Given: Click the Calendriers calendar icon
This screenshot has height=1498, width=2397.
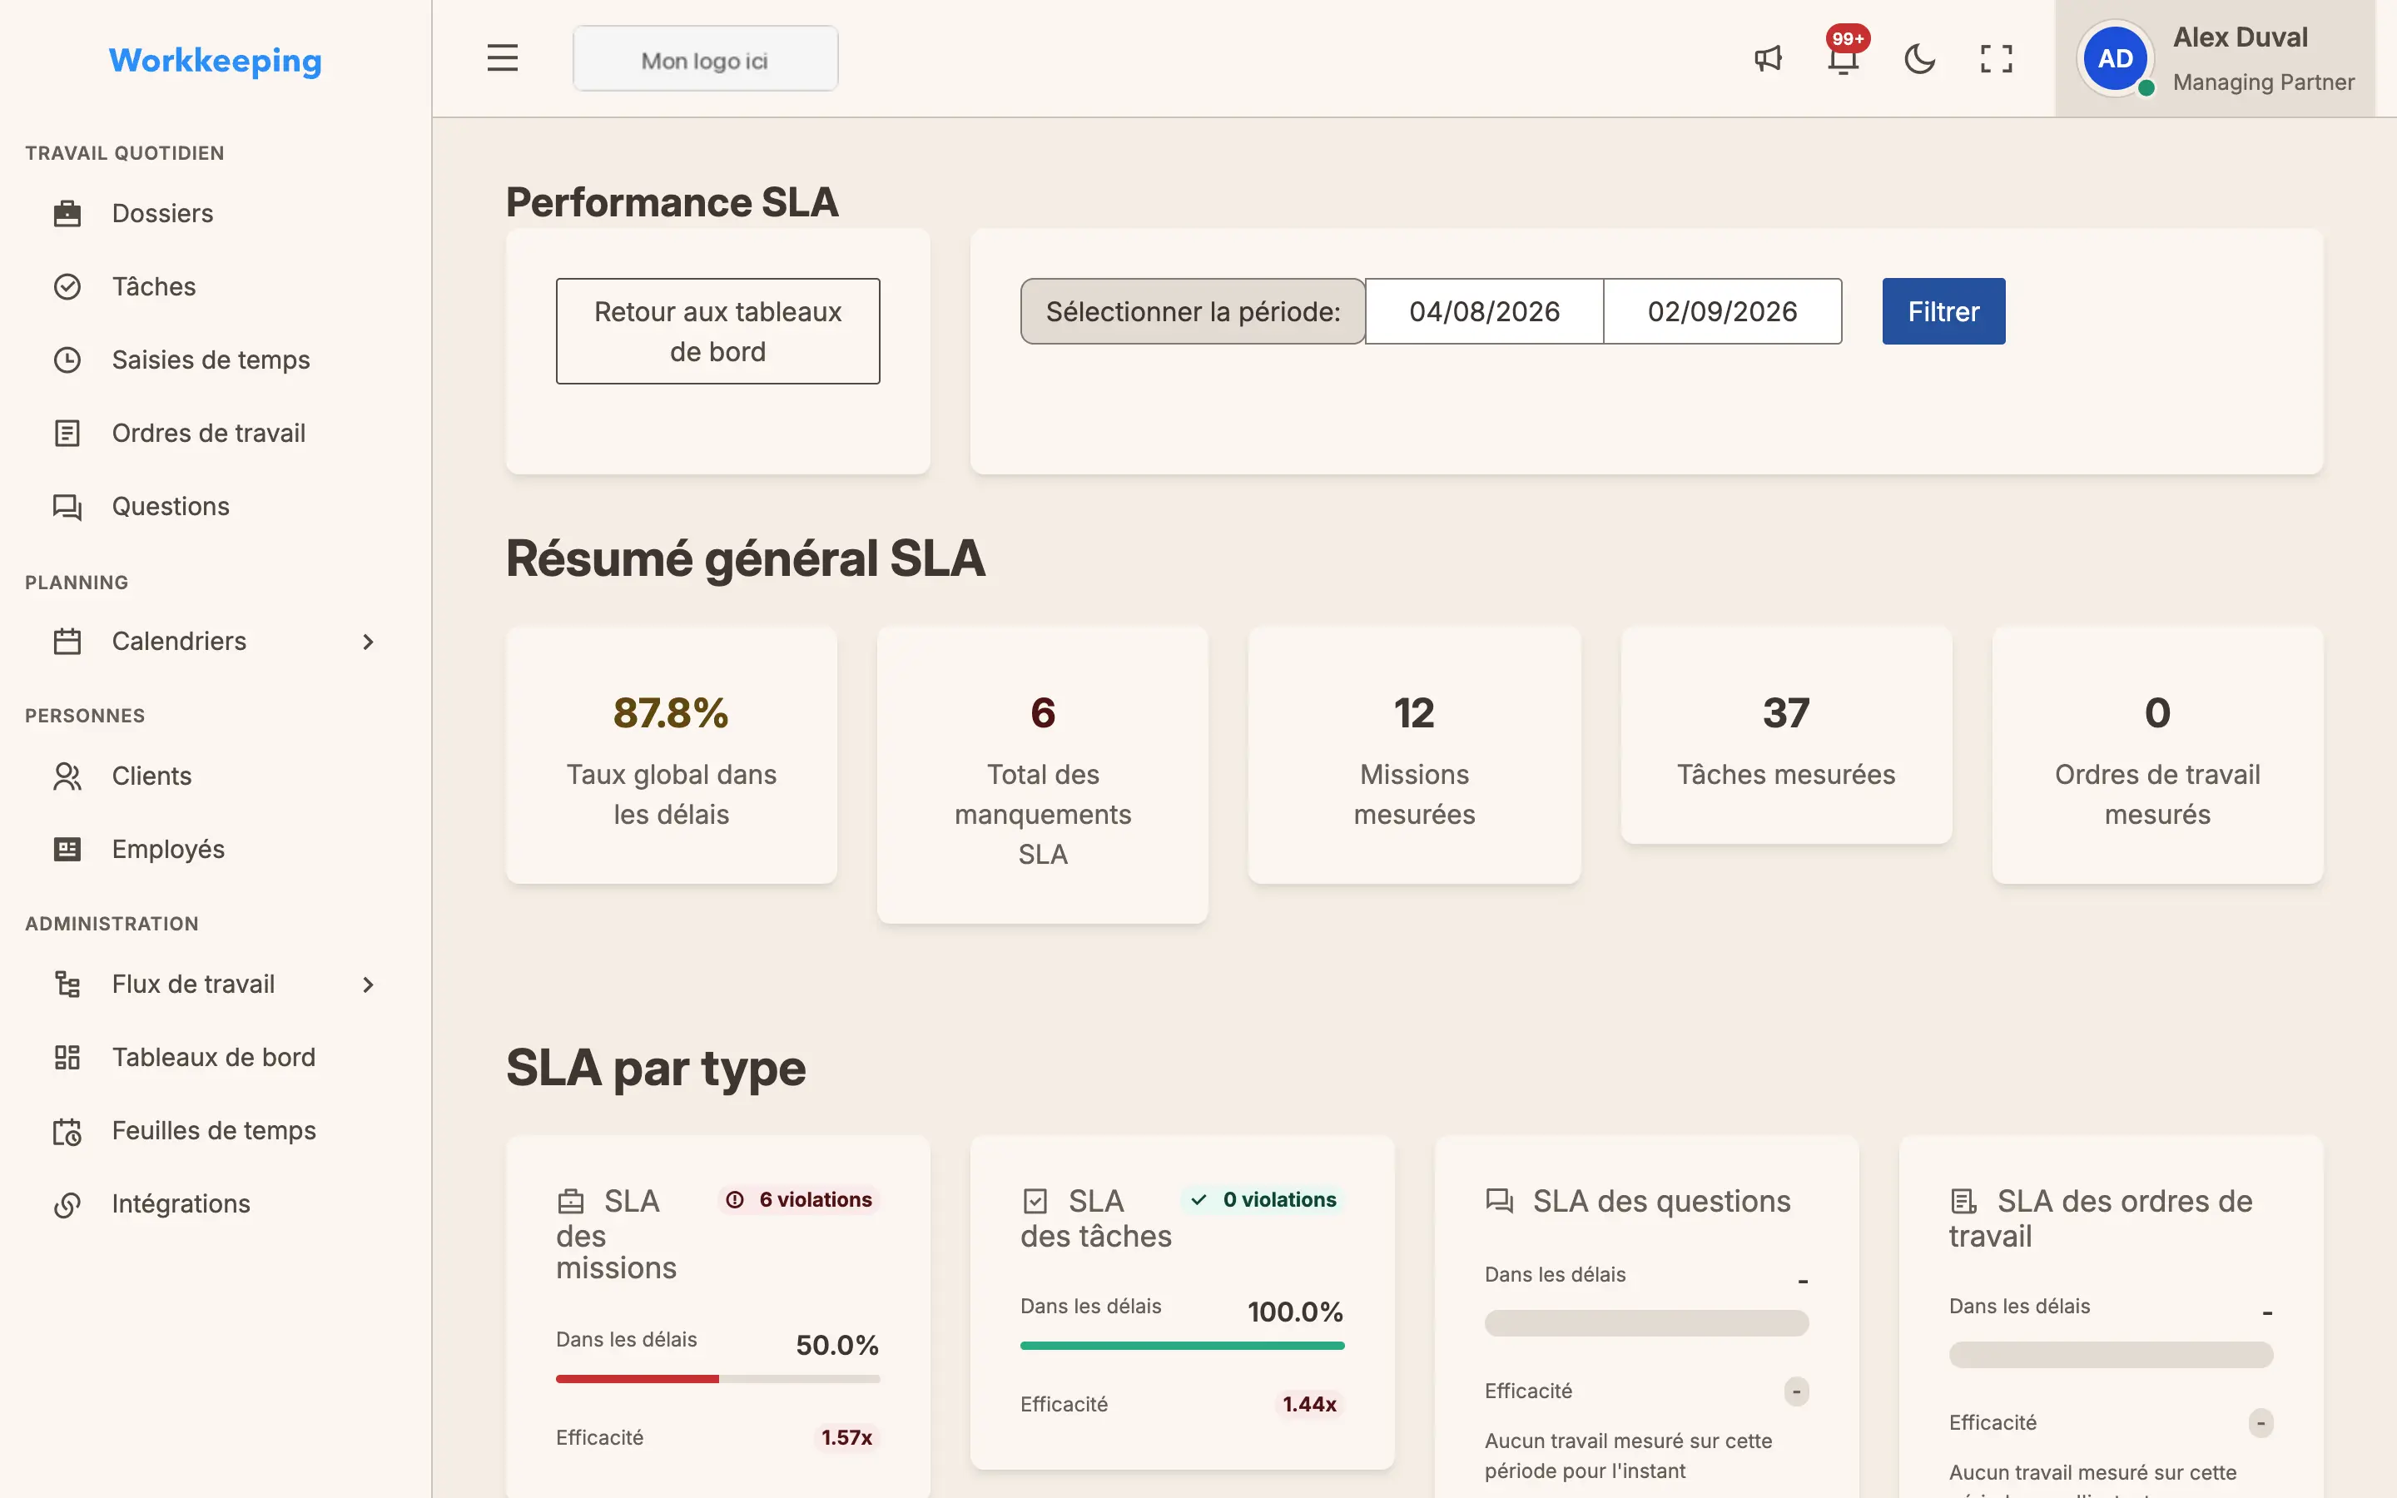Looking at the screenshot, I should tap(67, 641).
